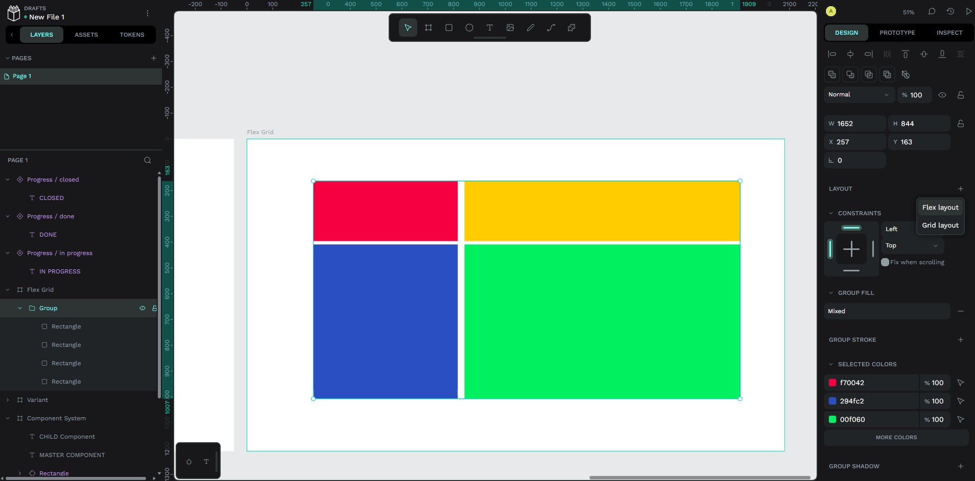The height and width of the screenshot is (481, 975).
Task: Select the Text tool
Action: coord(489,28)
